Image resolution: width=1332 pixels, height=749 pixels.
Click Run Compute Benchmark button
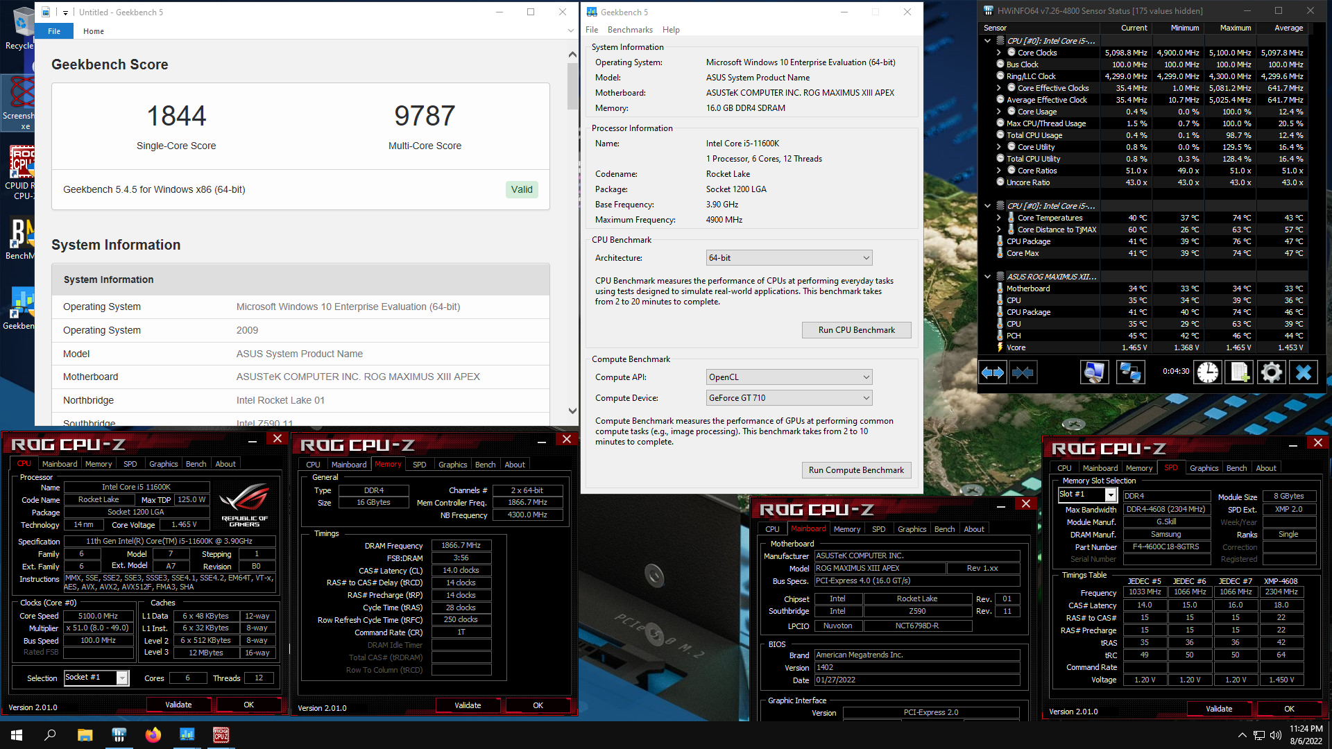tap(856, 470)
